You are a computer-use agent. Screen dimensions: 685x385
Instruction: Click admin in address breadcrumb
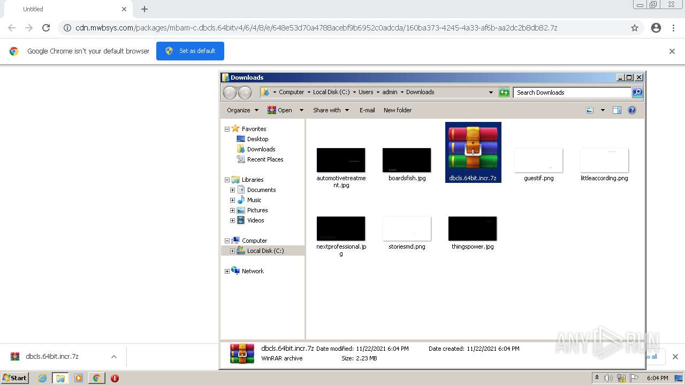click(390, 92)
